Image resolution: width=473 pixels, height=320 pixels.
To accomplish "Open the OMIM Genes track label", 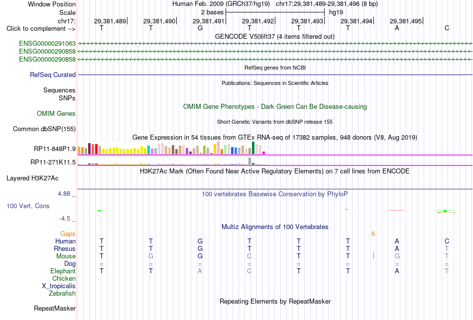I will (x=56, y=113).
